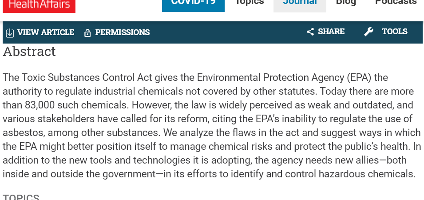Click the View Article download icon

(10, 33)
